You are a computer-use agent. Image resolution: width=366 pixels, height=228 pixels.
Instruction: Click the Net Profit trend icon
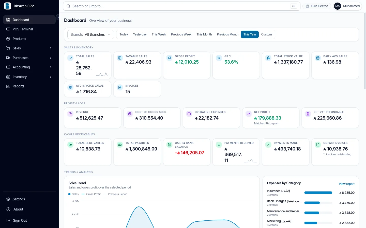249,114
